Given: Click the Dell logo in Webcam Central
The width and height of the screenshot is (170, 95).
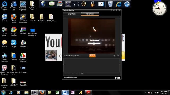Looking at the screenshot, I should [x=118, y=78].
